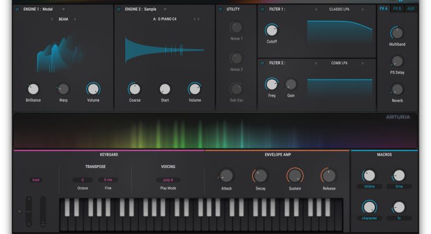Open the Engine 2 Sample type dropdown
Viewport: 431px width, 234px height.
click(165, 9)
